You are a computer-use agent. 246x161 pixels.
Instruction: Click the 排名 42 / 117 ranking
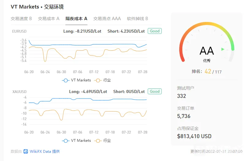click(206, 72)
